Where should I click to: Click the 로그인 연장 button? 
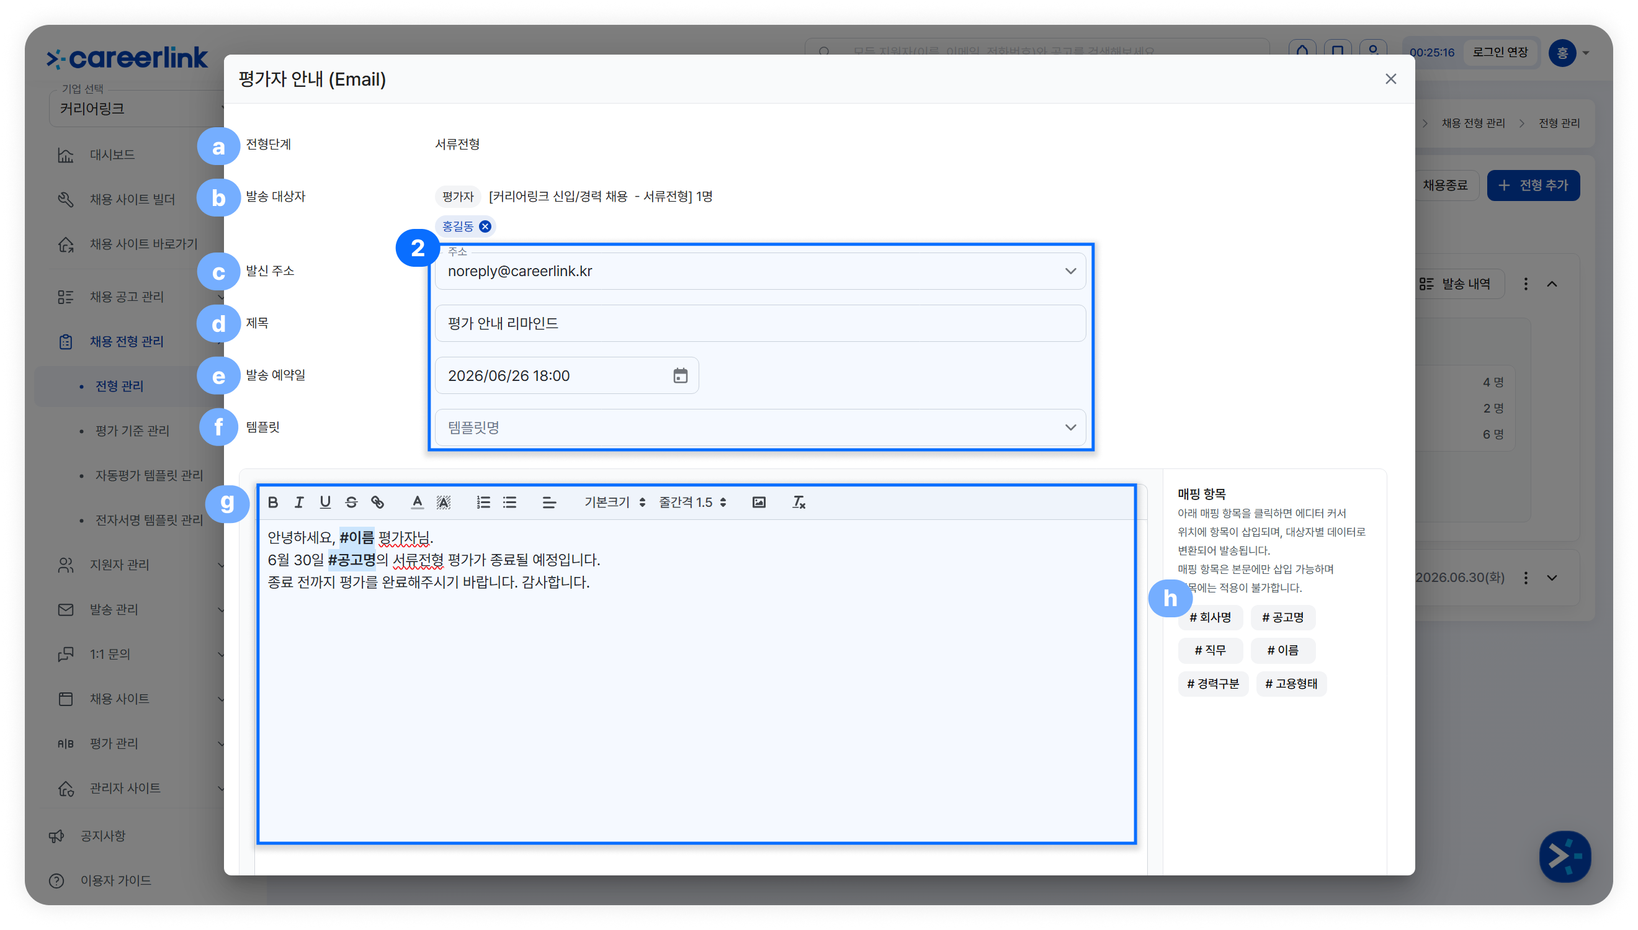tap(1500, 53)
